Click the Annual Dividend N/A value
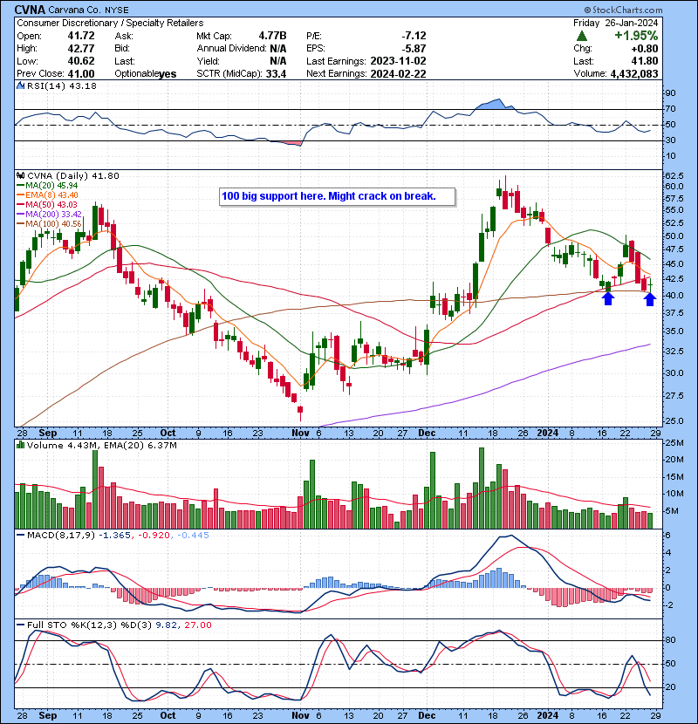698x724 pixels. [x=278, y=49]
